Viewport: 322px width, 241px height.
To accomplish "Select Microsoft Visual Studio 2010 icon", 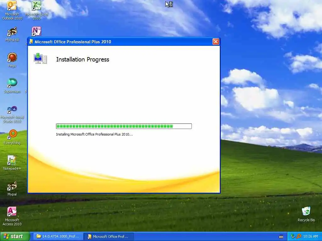I will pos(12,114).
